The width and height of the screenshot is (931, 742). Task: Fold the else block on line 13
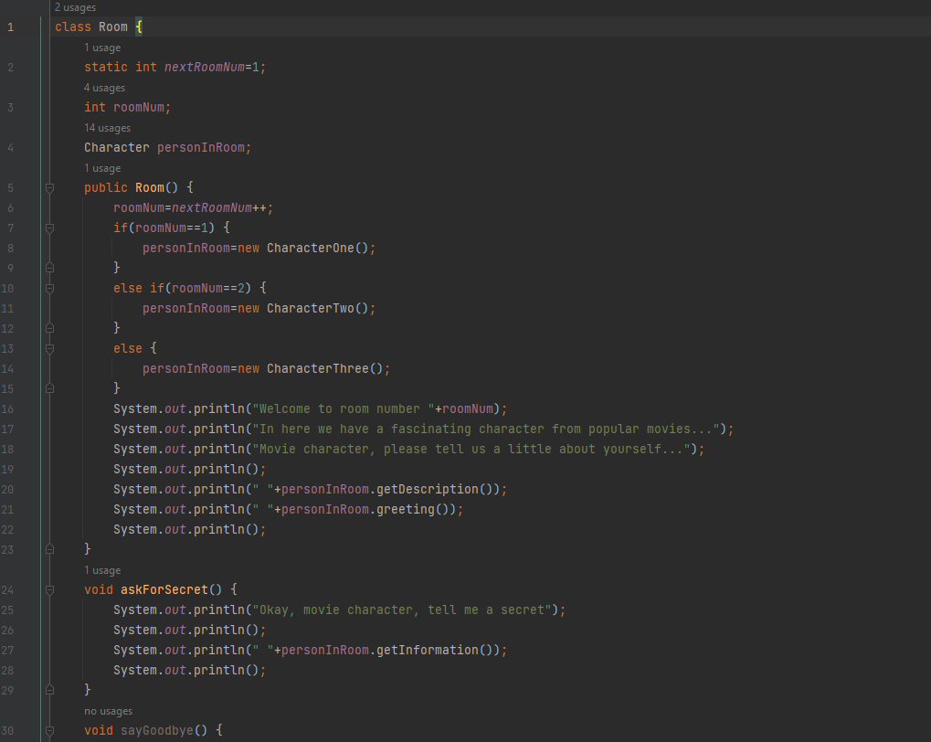(x=50, y=349)
